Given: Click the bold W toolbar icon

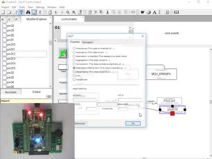Looking at the screenshot, I should [142, 12].
